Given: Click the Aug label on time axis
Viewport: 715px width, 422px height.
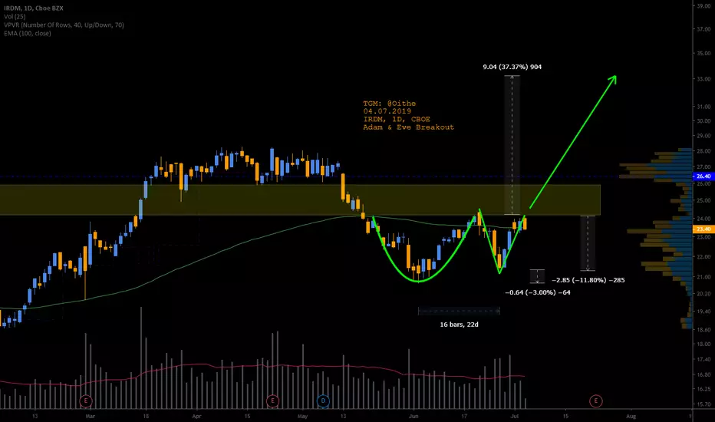Looking at the screenshot, I should click(631, 416).
